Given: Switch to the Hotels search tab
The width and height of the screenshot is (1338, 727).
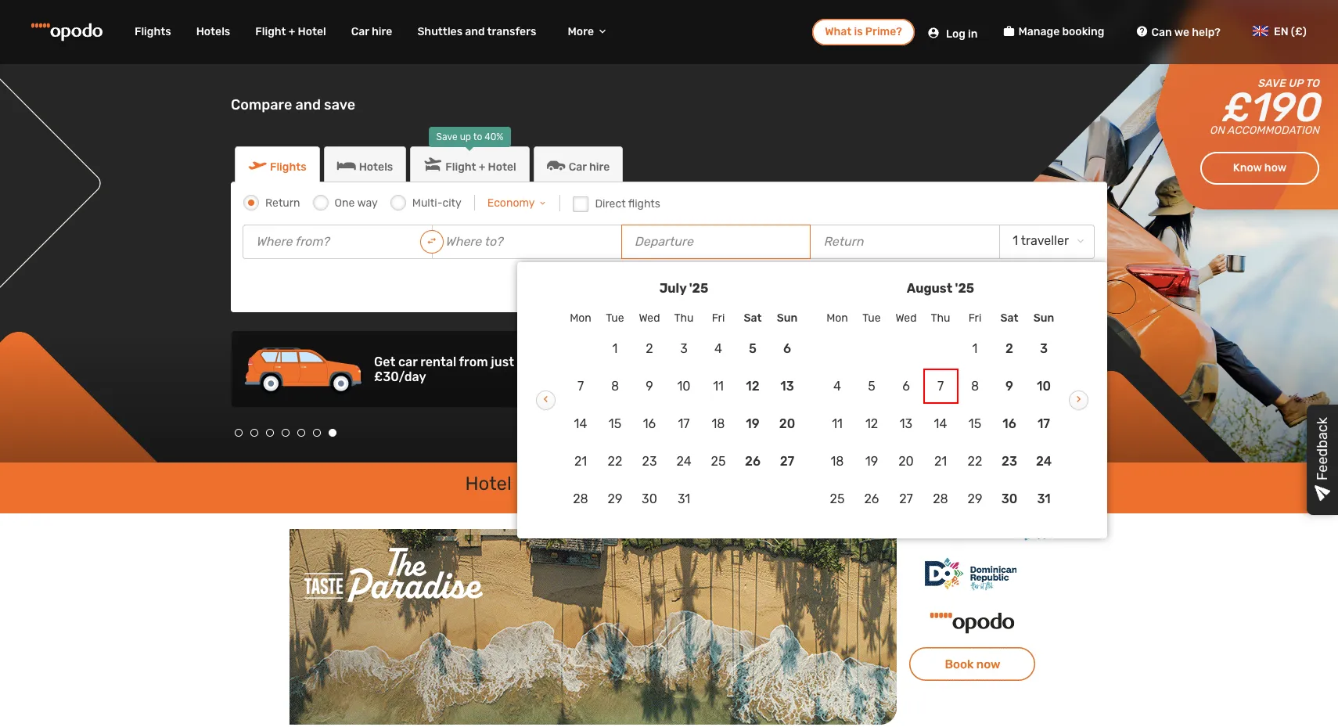Looking at the screenshot, I should click(365, 167).
